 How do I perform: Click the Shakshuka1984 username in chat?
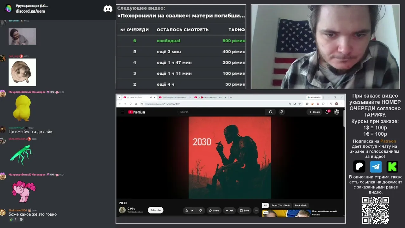pyautogui.click(x=18, y=210)
